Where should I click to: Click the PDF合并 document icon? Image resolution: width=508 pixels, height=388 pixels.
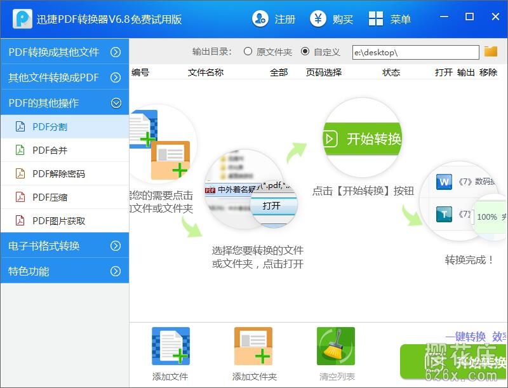coord(20,150)
